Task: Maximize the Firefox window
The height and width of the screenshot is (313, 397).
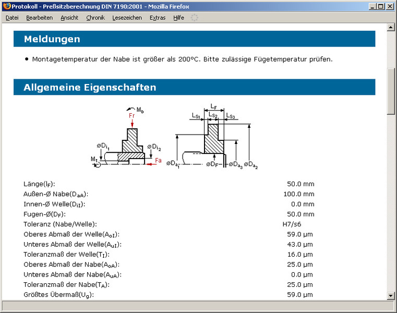Action: (380, 6)
